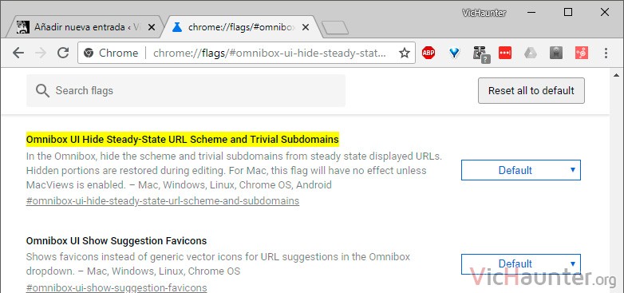Click Reset all to default button
The width and height of the screenshot is (624, 293).
pos(531,90)
